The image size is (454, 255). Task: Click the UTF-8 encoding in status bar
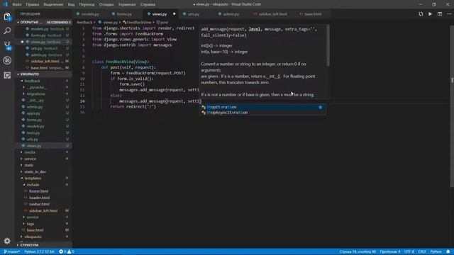(x=409, y=251)
